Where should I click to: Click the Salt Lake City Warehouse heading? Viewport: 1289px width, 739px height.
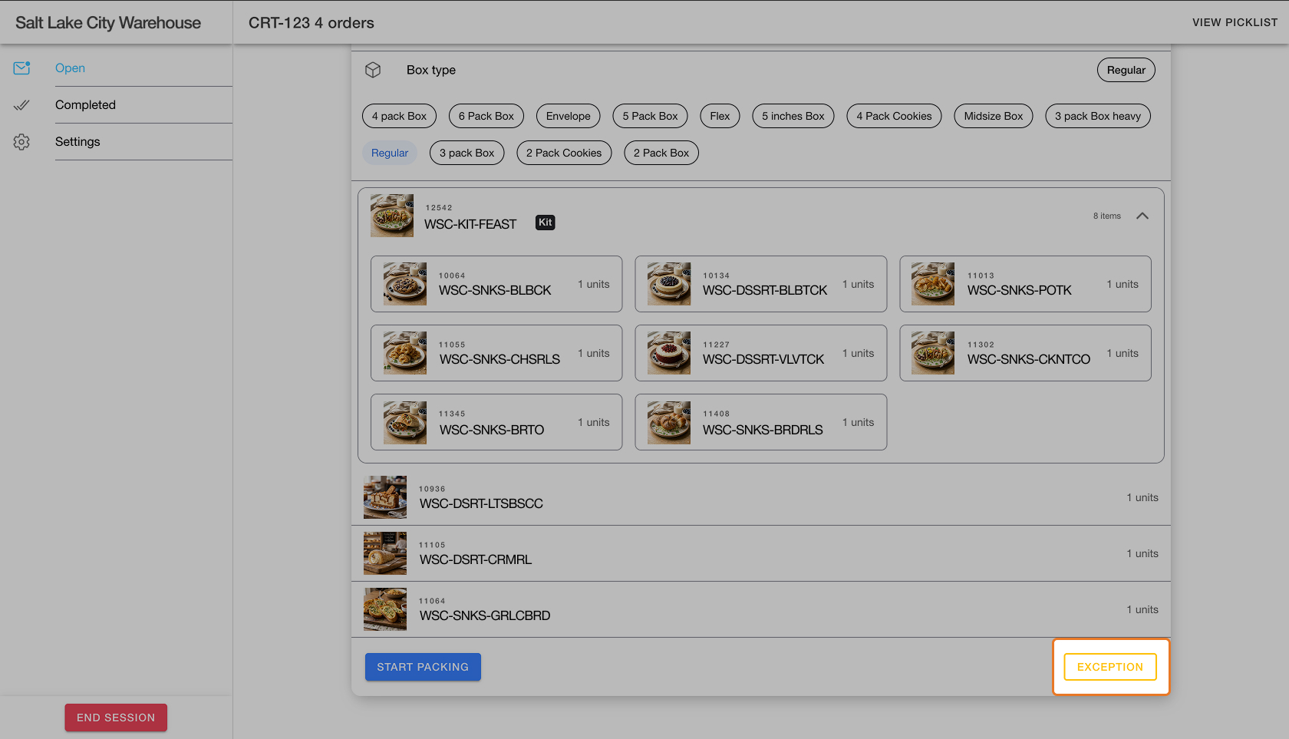[x=108, y=23]
